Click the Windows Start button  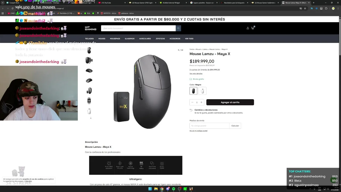pos(150,189)
